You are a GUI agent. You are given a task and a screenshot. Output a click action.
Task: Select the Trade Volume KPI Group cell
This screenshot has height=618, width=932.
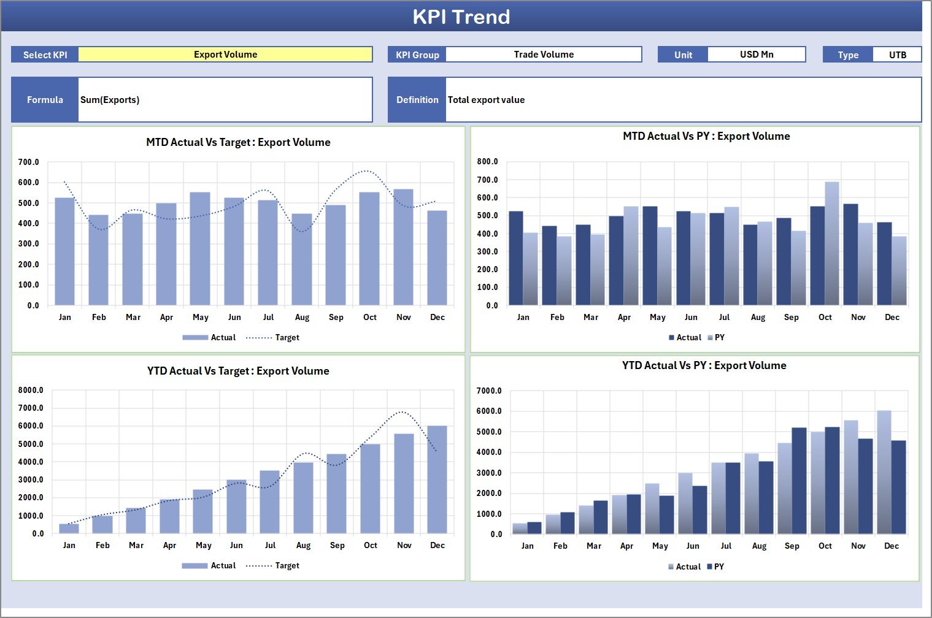tap(543, 55)
